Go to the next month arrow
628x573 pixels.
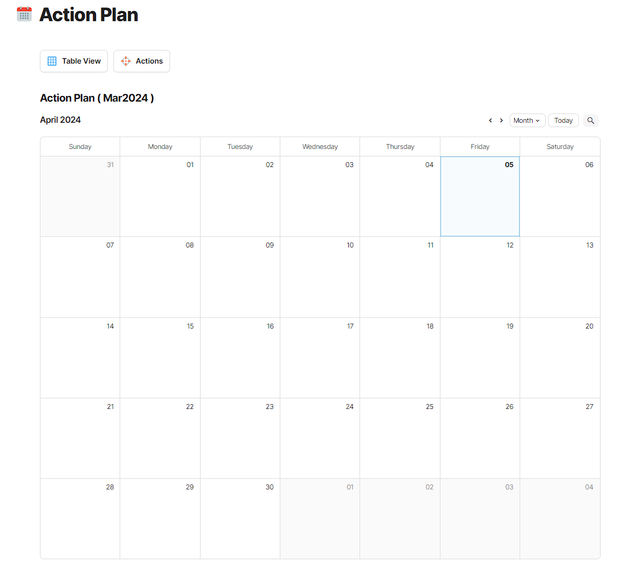pos(502,120)
